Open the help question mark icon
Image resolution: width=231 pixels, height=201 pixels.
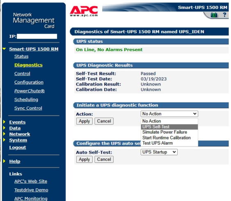coord(224,15)
